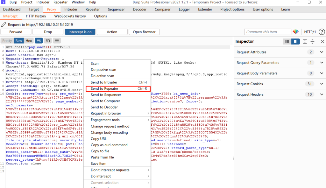Open the Extender tab
Viewport: 326px width, 188px height.
click(205, 9)
